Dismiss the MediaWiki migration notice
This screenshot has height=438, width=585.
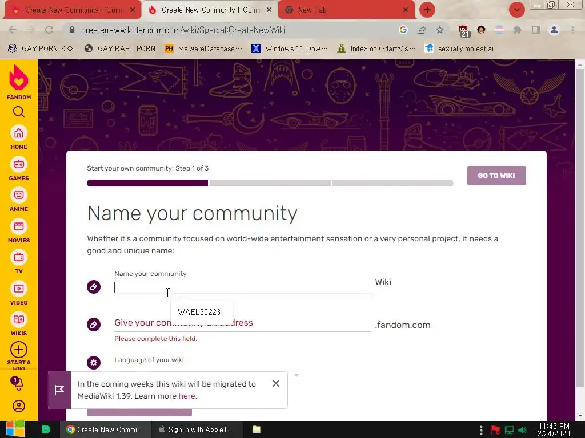point(276,383)
